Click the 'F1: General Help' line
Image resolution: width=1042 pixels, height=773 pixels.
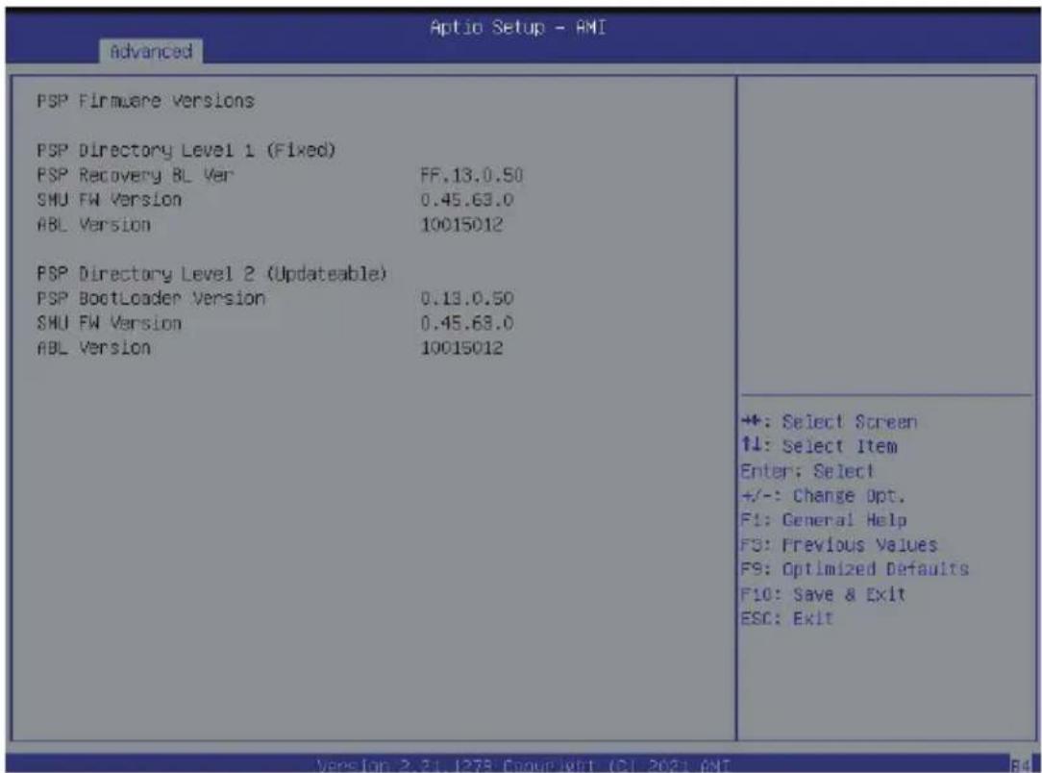point(824,520)
